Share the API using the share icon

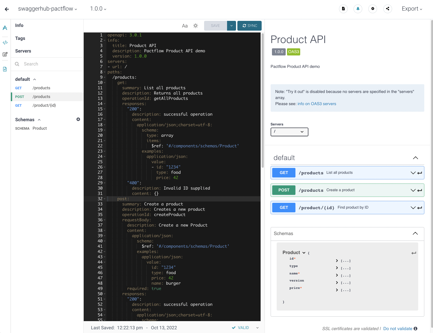click(387, 9)
